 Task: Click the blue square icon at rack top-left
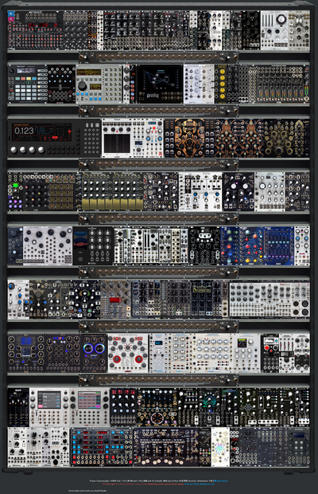click(x=11, y=14)
